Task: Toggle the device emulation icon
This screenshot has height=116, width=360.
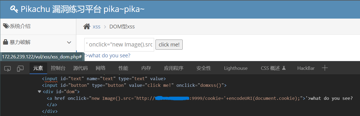Action: (x=20, y=68)
